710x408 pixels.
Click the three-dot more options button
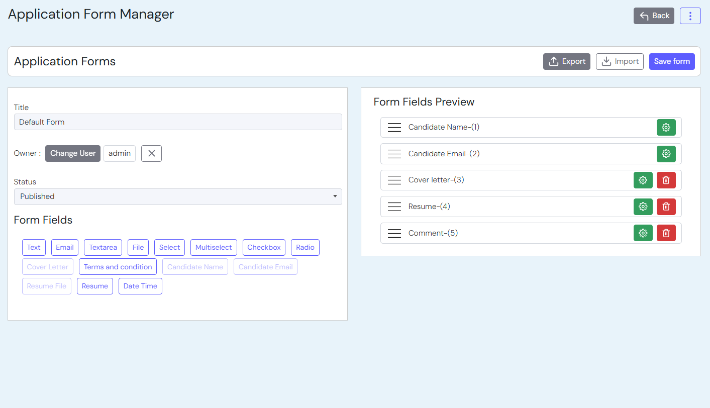point(690,16)
